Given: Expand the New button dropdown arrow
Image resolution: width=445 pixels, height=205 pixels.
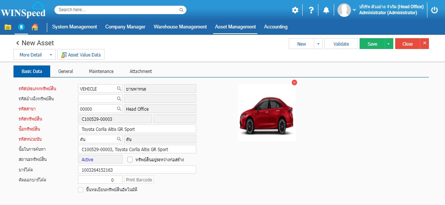Looking at the screenshot, I should click(x=318, y=44).
